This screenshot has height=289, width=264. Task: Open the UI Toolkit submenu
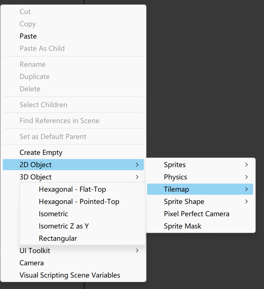click(35, 251)
